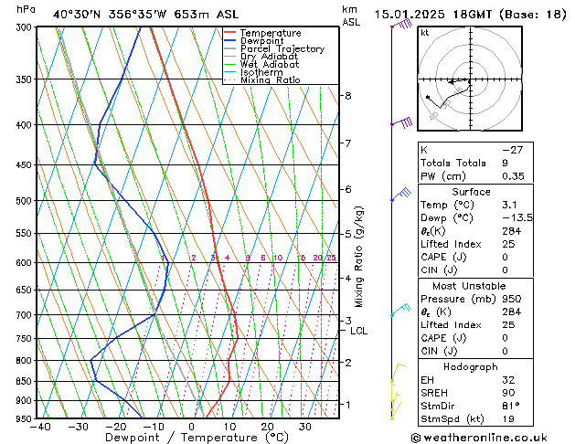Click the date title '15.01.2025 18GMT'
The width and height of the screenshot is (575, 444).
tap(467, 14)
